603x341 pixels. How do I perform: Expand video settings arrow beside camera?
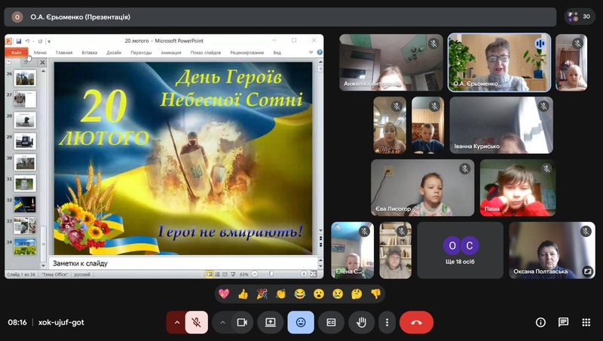point(222,322)
